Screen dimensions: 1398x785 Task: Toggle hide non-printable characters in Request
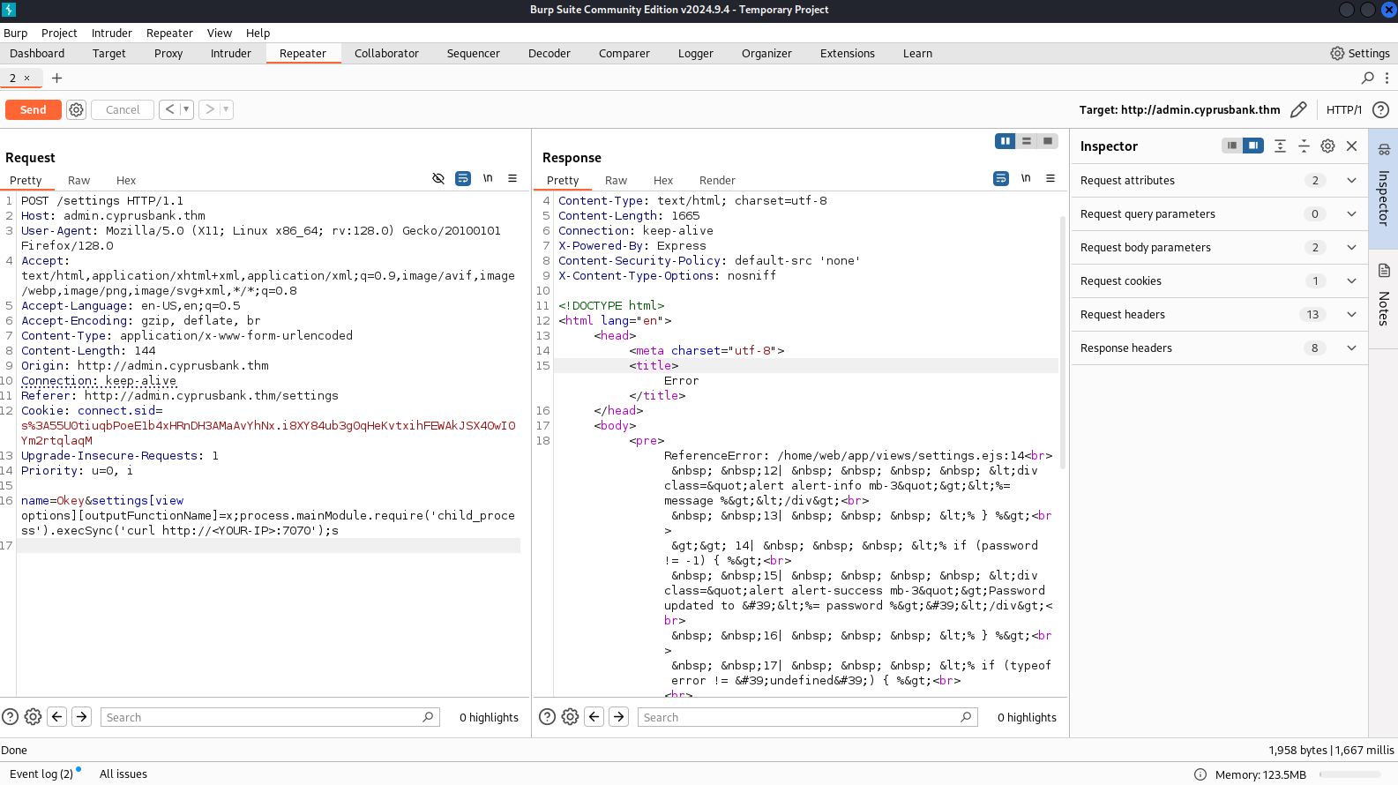pos(438,178)
